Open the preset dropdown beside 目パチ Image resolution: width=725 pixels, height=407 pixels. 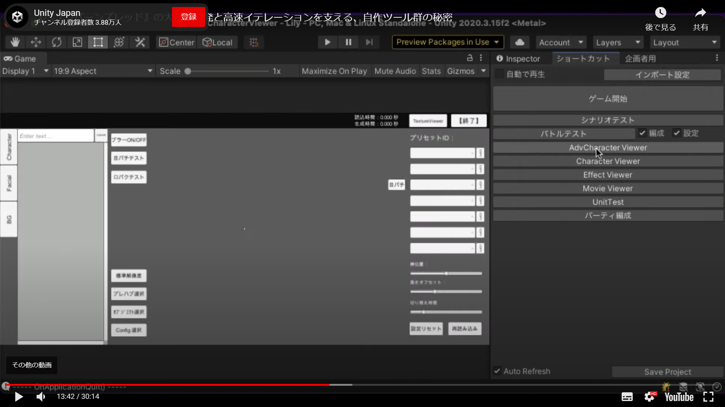pyautogui.click(x=443, y=184)
